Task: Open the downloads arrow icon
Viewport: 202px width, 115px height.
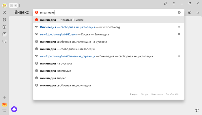Action: pos(198,12)
